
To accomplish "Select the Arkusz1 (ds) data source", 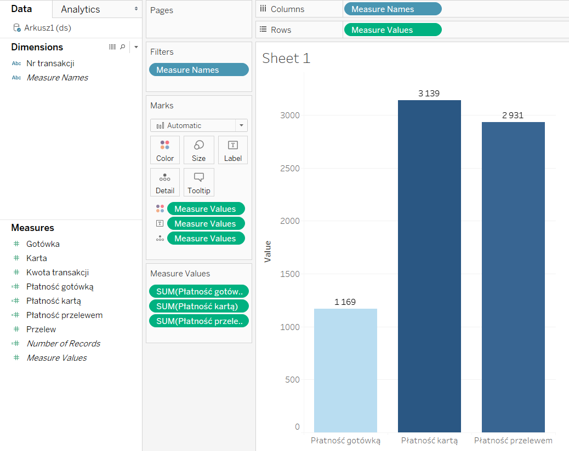I will point(47,28).
